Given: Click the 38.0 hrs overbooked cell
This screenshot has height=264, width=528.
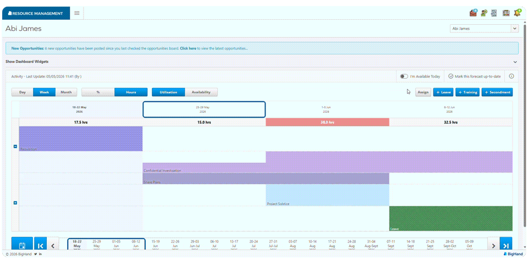Looking at the screenshot, I should click(327, 122).
